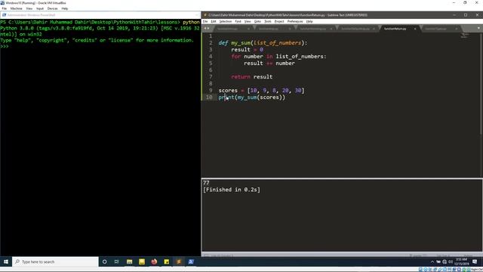Open Sublime Text Selection menu

click(225, 22)
